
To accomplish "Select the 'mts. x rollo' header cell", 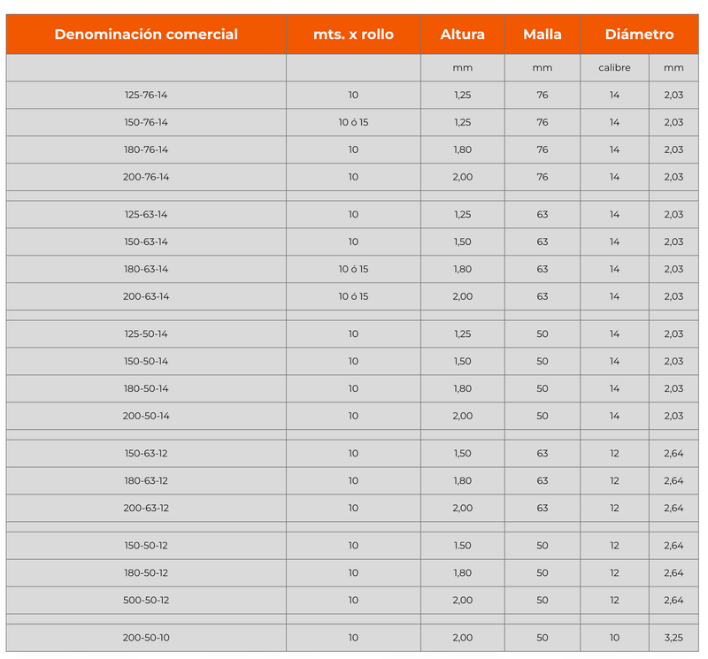I will (x=353, y=34).
